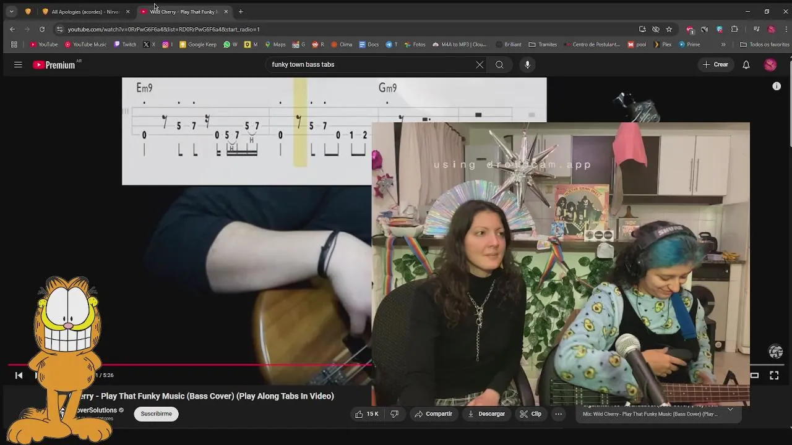Image resolution: width=792 pixels, height=445 pixels.
Task: Open the Twitch bookmark
Action: tap(125, 44)
